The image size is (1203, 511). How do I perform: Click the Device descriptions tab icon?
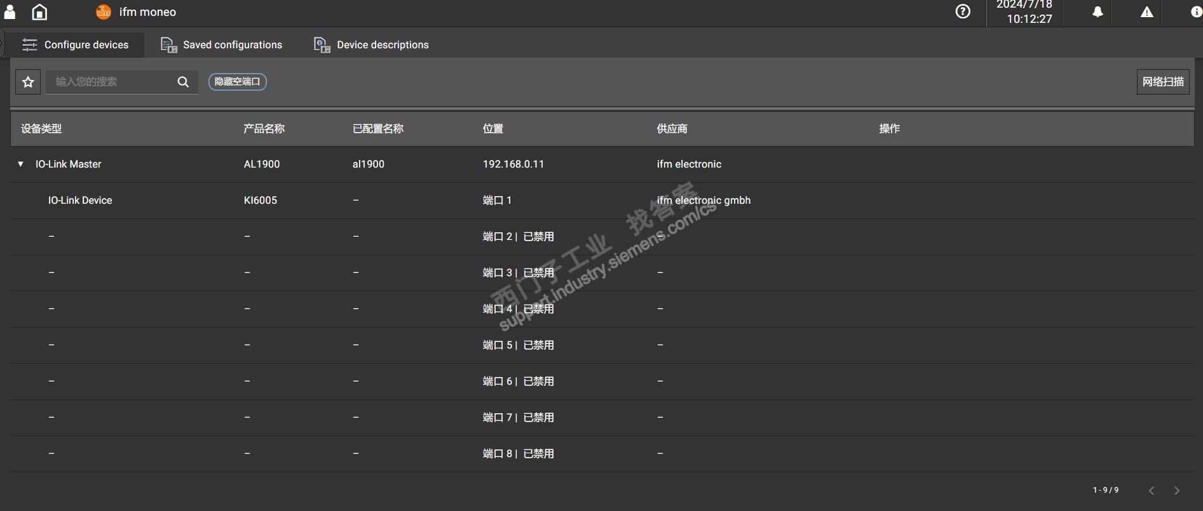point(322,45)
